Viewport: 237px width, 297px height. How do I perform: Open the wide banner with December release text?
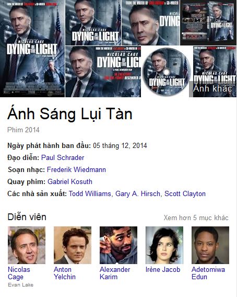click(103, 72)
